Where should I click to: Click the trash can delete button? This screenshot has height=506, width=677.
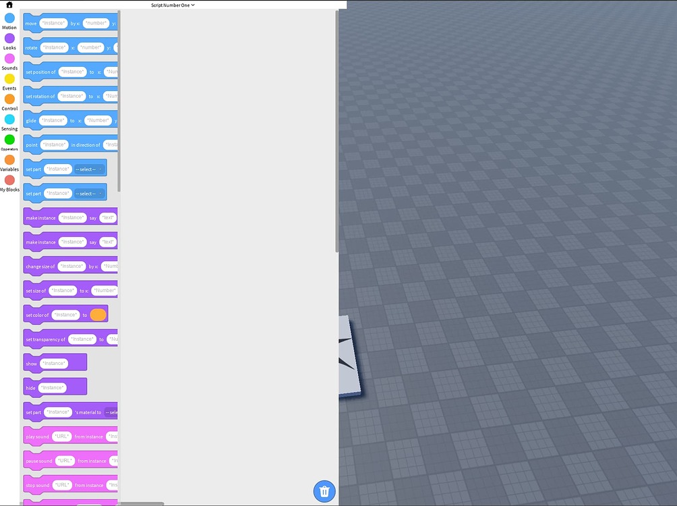[324, 491]
